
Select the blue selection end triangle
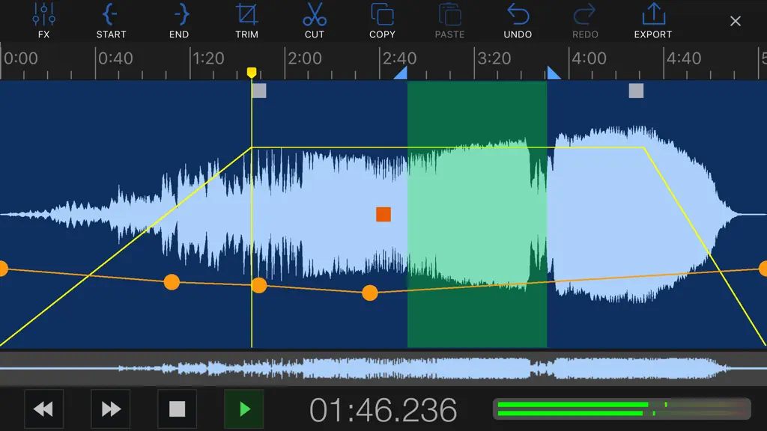(553, 73)
